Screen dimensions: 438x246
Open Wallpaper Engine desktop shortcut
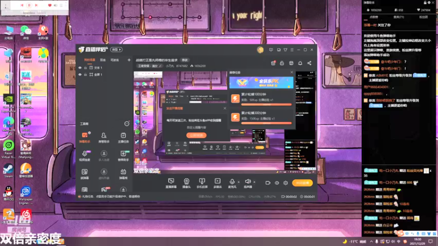point(26,195)
